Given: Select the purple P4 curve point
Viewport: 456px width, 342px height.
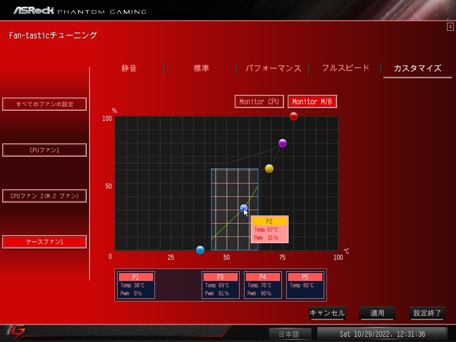Looking at the screenshot, I should tap(282, 143).
